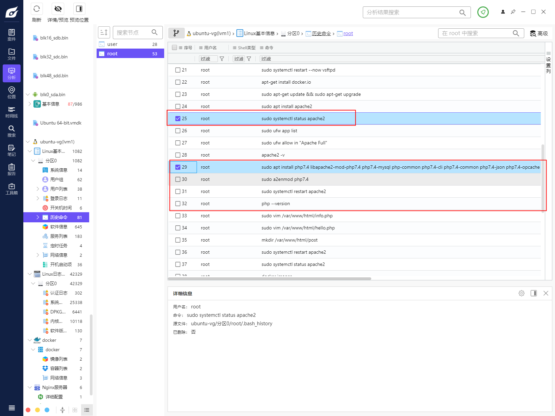Expand the 历史命令 node arrow
Viewport: 555px width, 416px height.
[38, 217]
